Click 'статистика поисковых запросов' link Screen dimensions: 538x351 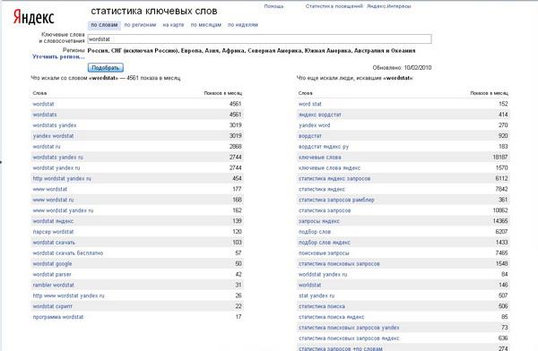tap(339, 263)
